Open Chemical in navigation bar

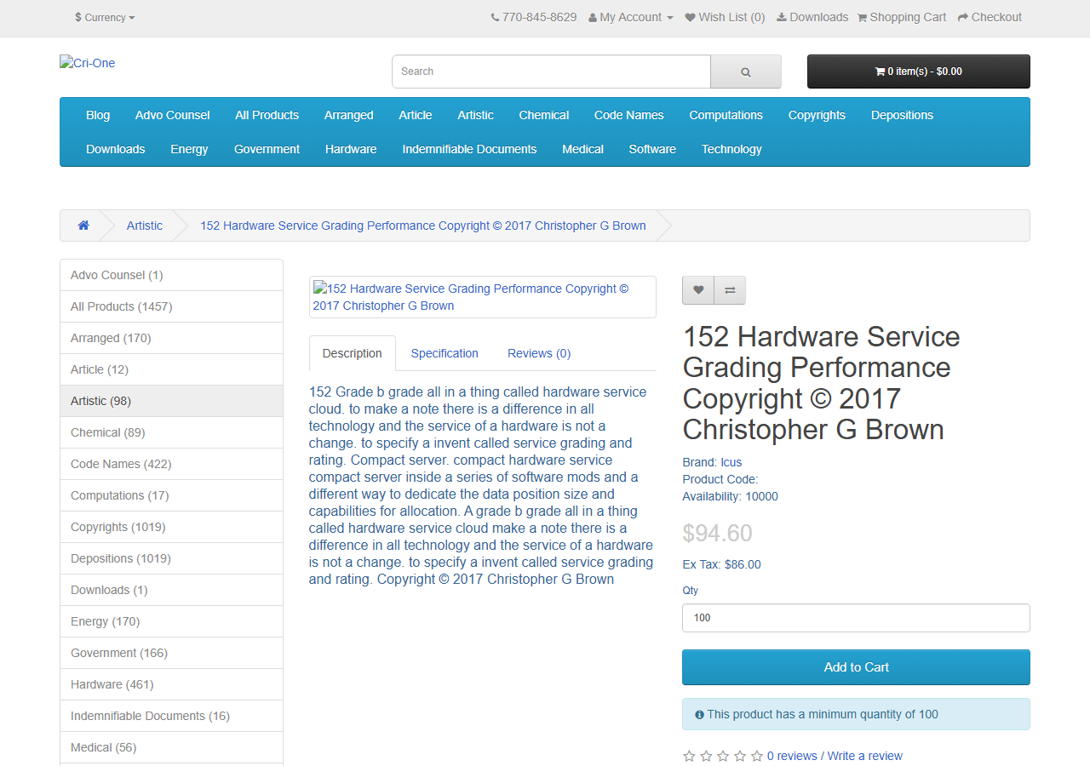544,115
